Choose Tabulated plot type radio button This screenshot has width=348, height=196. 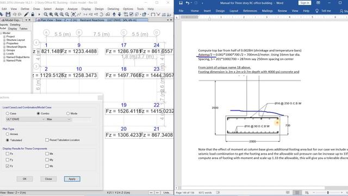tap(8, 140)
